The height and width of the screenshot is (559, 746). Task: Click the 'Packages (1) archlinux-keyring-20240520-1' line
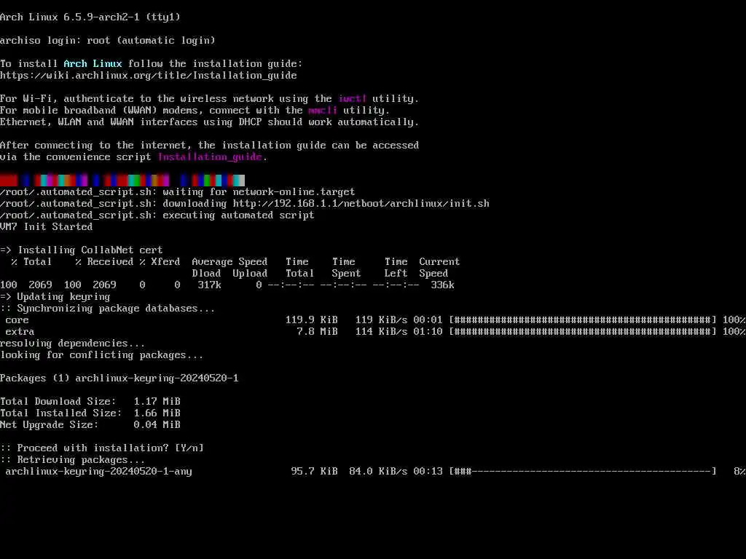pyautogui.click(x=119, y=378)
